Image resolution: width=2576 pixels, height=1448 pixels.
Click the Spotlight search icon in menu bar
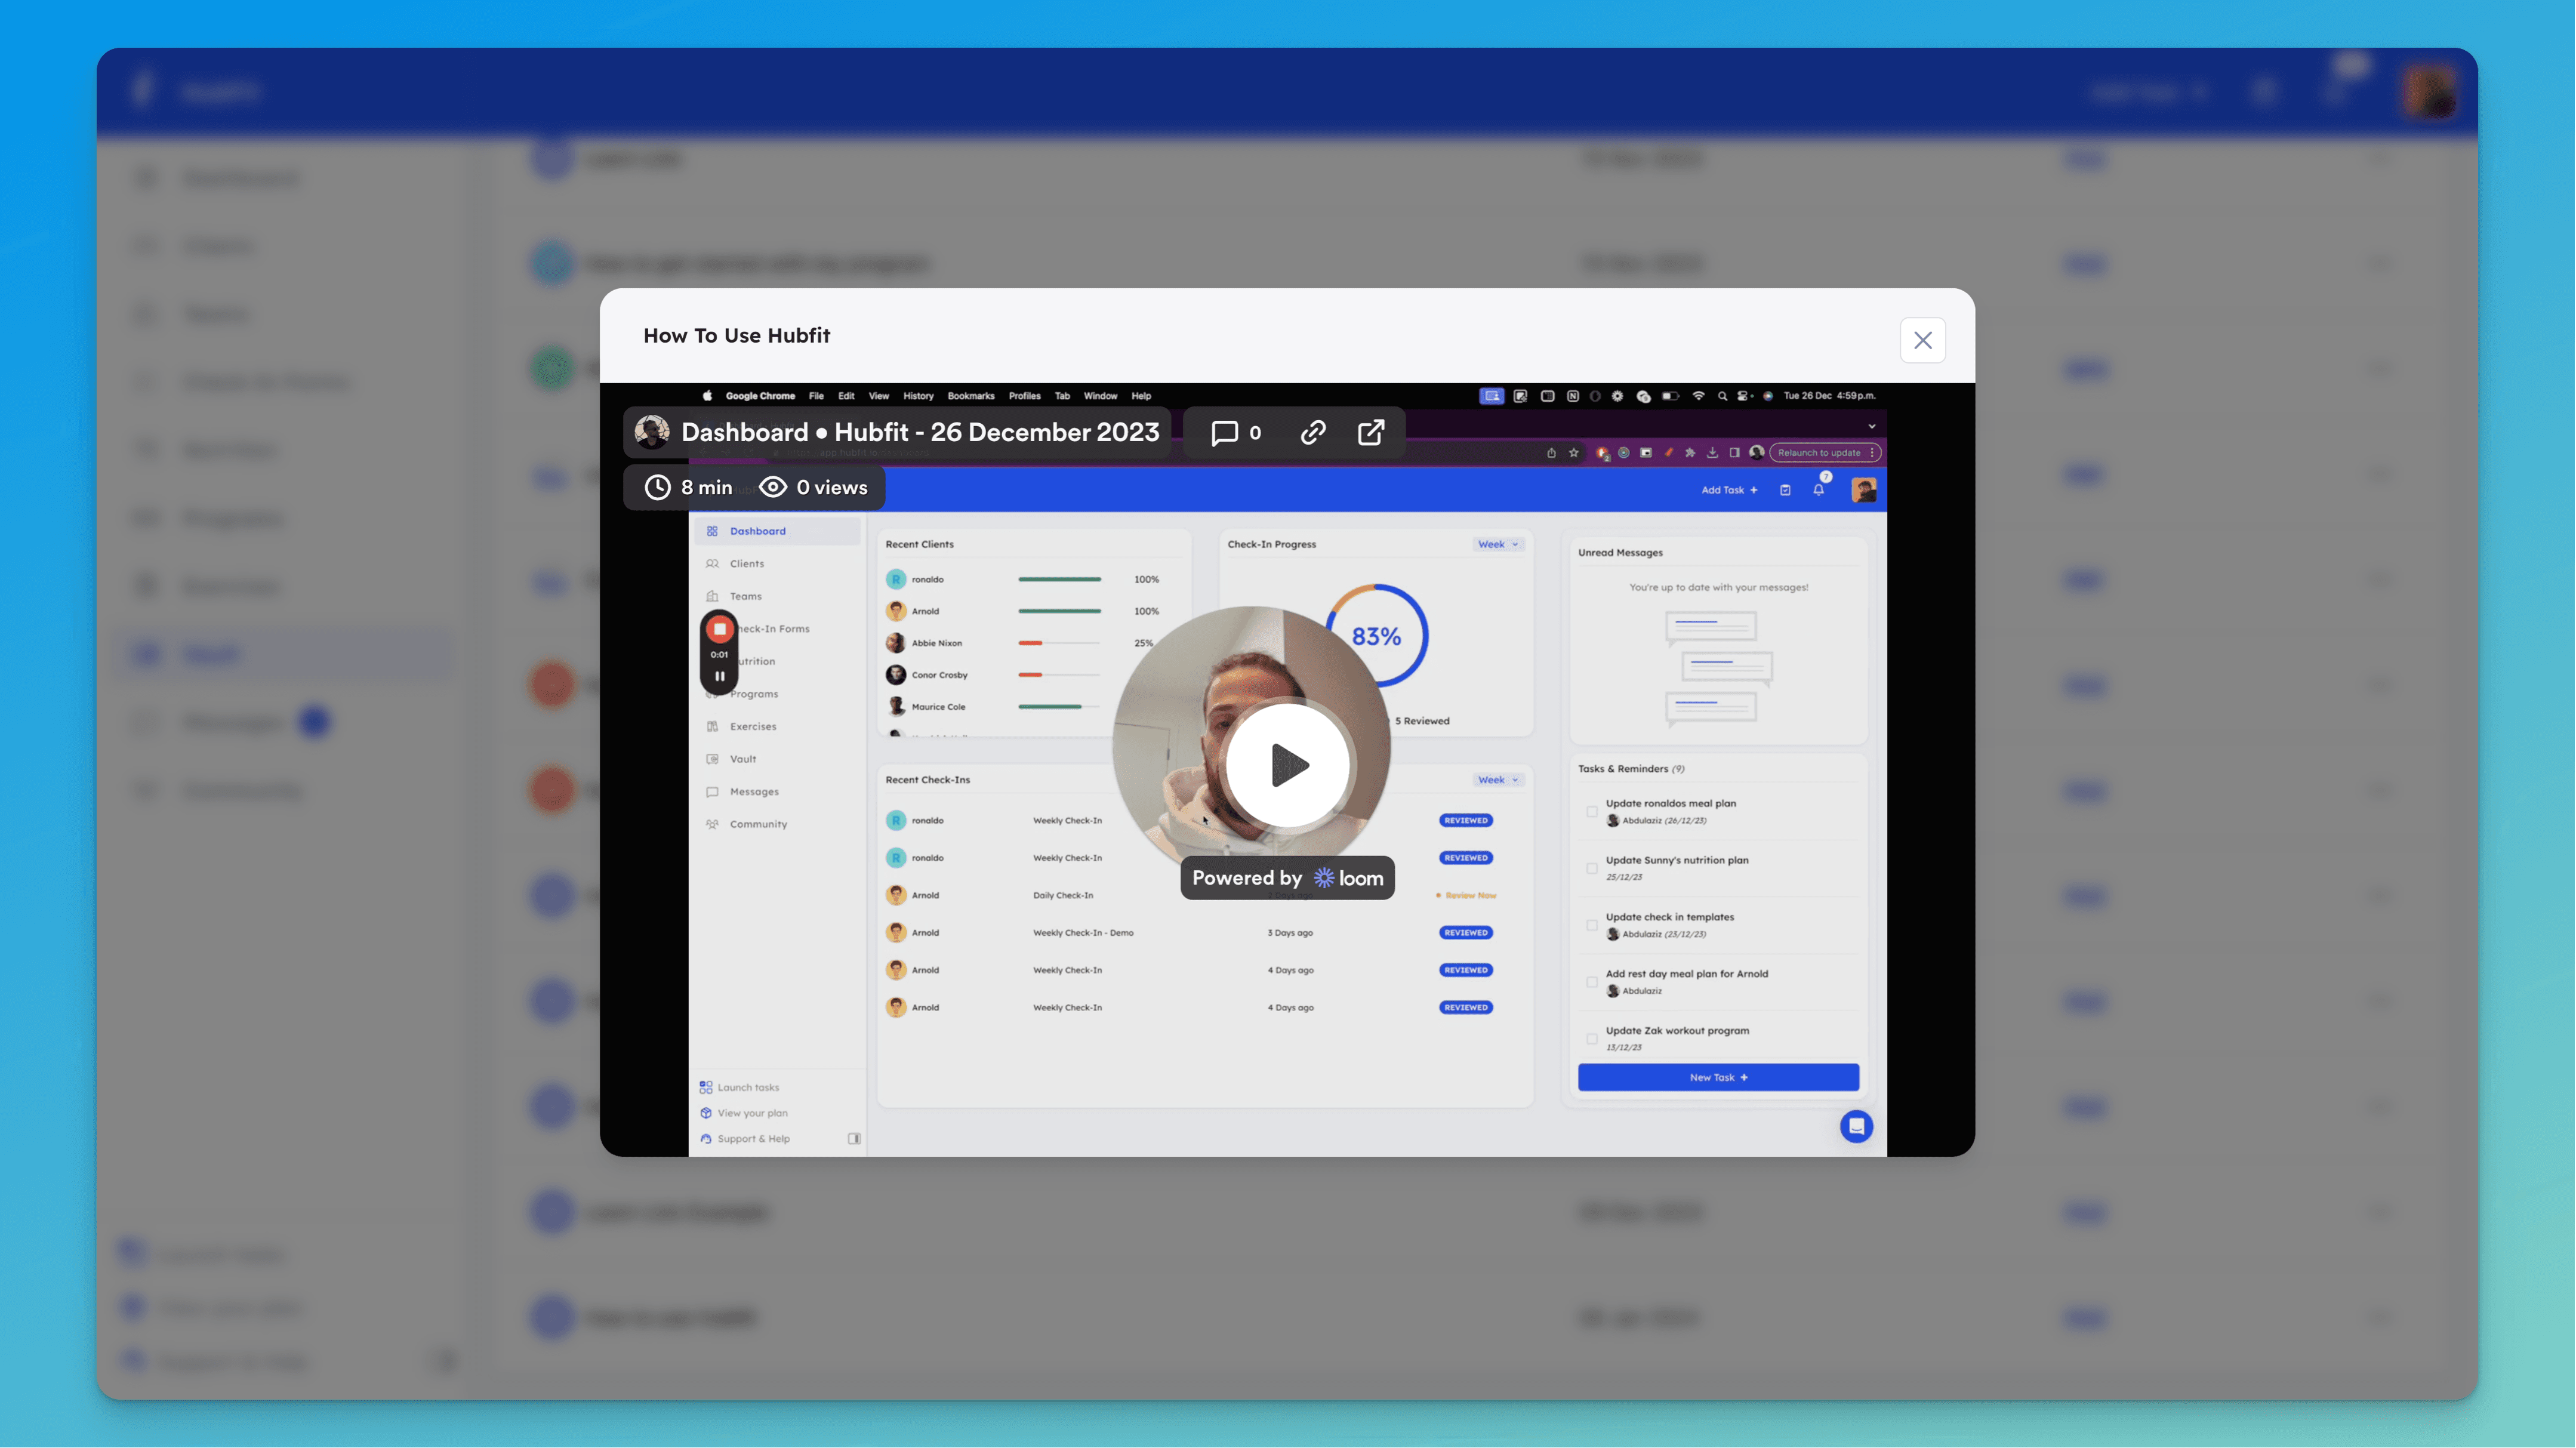(1722, 396)
